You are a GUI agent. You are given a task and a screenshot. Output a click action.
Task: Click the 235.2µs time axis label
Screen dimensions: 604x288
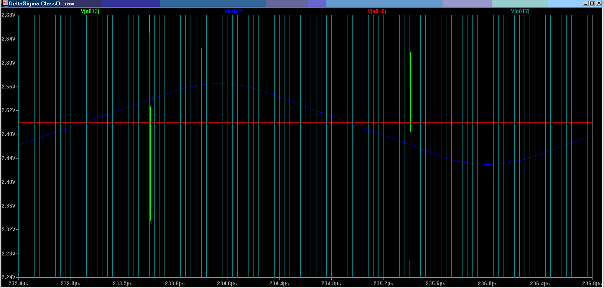coord(383,283)
